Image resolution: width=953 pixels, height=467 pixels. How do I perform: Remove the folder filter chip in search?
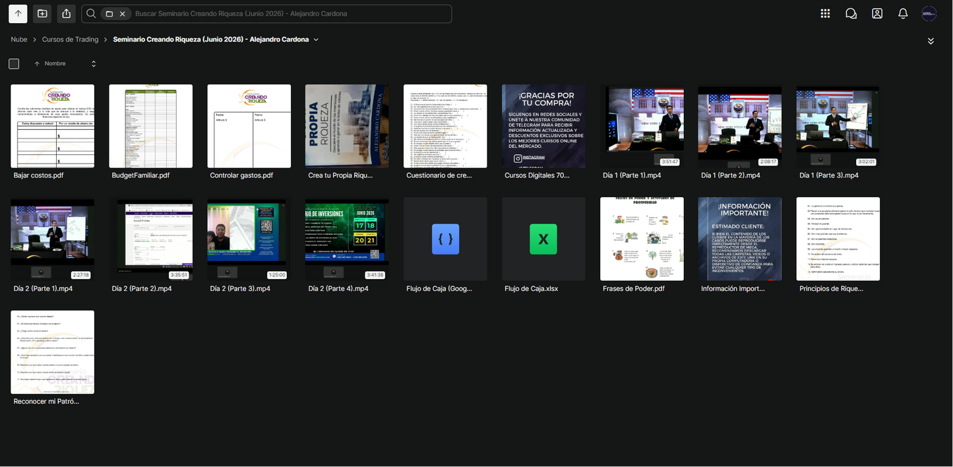(x=122, y=14)
